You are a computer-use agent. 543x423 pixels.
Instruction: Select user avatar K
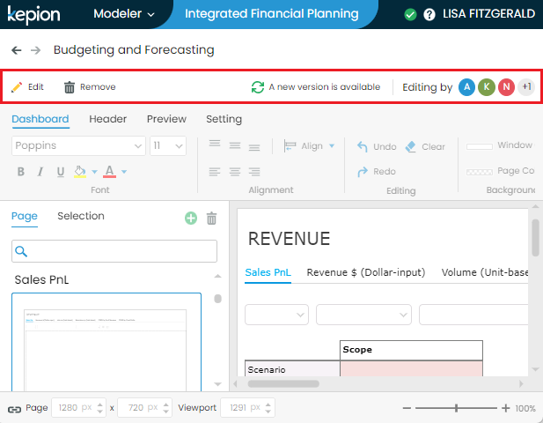pos(486,87)
